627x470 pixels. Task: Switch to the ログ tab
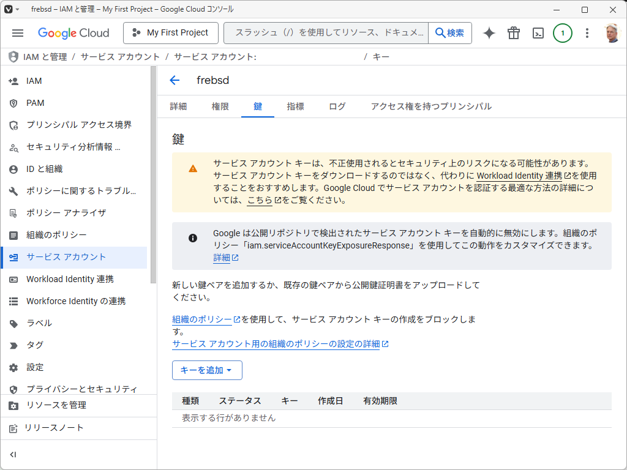[x=337, y=106]
